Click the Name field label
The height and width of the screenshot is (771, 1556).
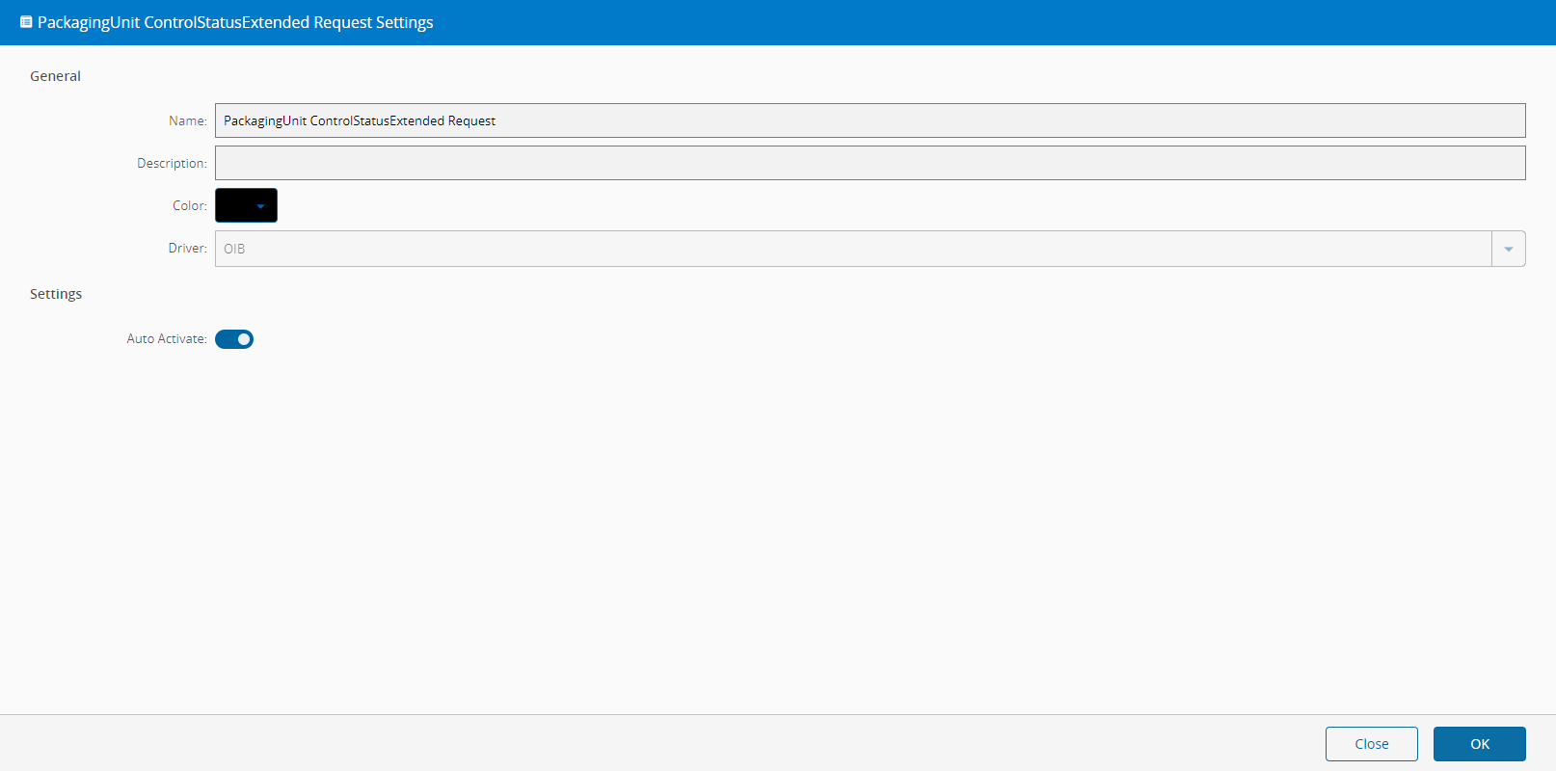tap(188, 120)
